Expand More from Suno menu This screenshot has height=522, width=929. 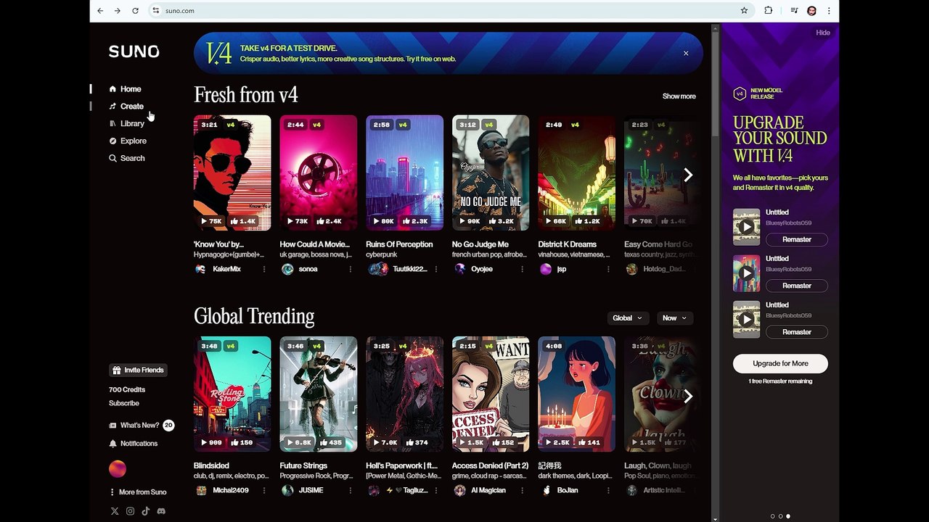(138, 492)
